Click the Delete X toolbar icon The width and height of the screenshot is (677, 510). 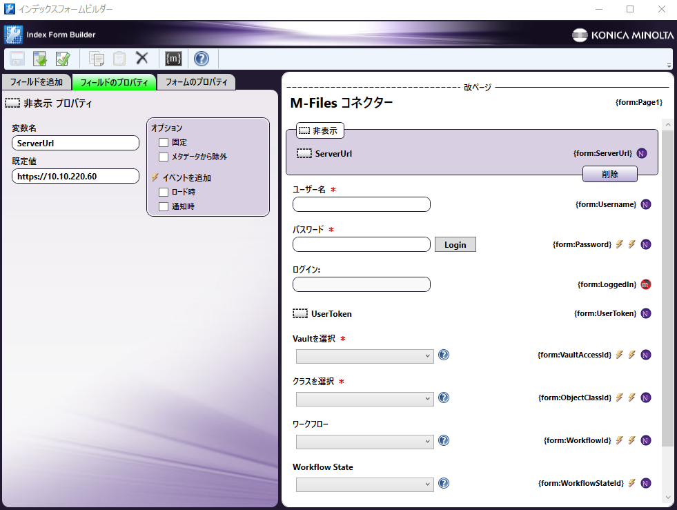pyautogui.click(x=142, y=58)
